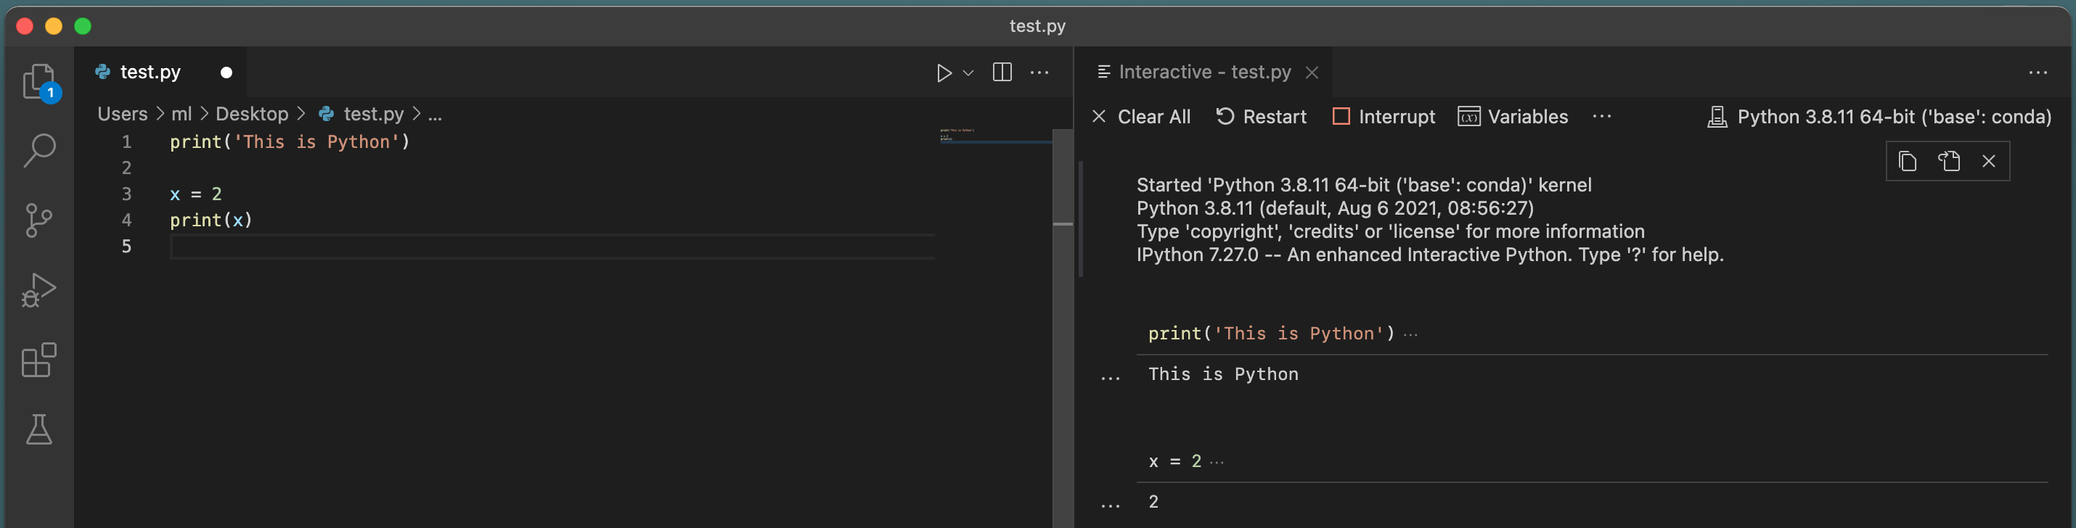Expand collapsed print('This is Python') cell ellipsis
The width and height of the screenshot is (2076, 528).
[1410, 334]
